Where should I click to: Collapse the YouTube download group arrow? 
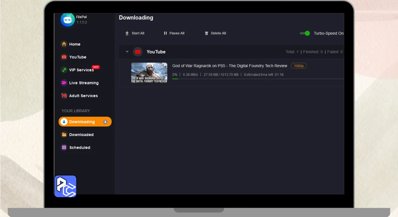tap(127, 52)
